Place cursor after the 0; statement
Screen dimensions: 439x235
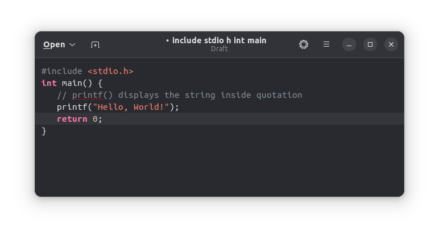point(103,119)
